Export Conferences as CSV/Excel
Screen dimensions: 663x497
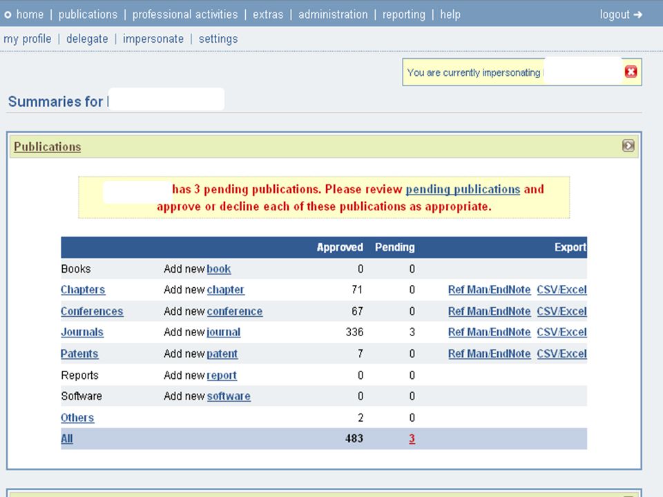pyautogui.click(x=562, y=311)
